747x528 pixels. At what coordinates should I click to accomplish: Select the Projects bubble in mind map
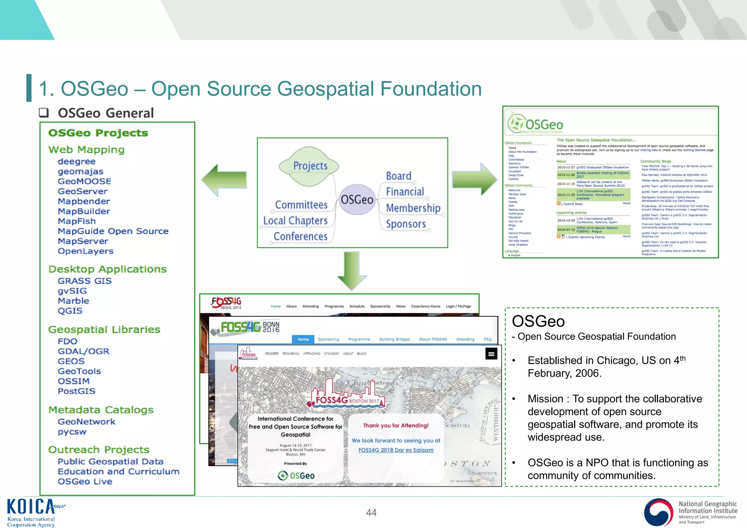pos(310,166)
